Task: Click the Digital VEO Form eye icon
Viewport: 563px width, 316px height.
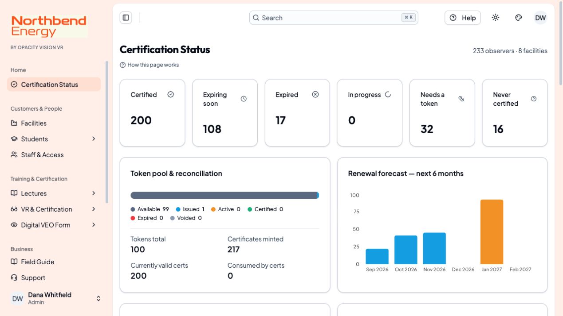Action: pyautogui.click(x=14, y=225)
